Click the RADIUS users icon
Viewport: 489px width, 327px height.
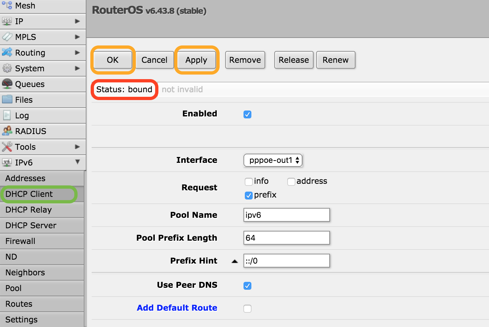7,131
